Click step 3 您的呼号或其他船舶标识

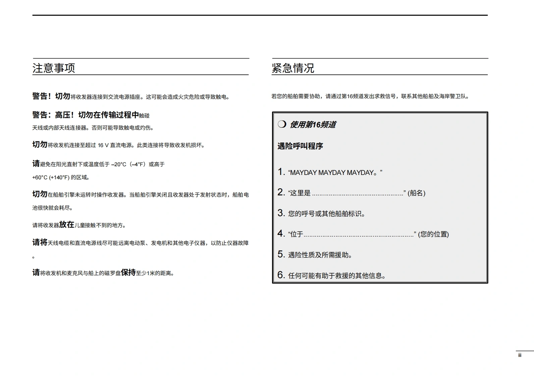point(326,214)
